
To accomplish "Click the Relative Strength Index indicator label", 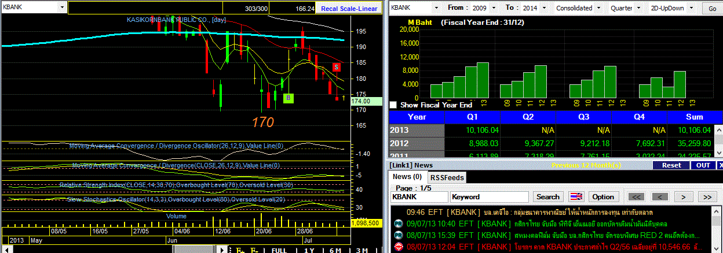I will click(176, 185).
